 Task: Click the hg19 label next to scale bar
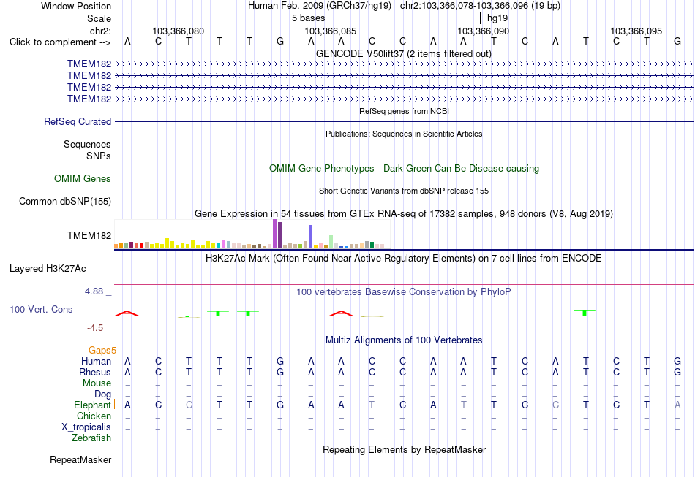coord(497,18)
